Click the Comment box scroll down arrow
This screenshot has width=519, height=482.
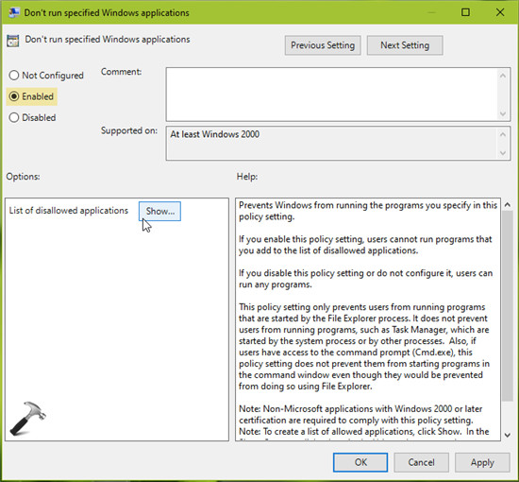503,113
